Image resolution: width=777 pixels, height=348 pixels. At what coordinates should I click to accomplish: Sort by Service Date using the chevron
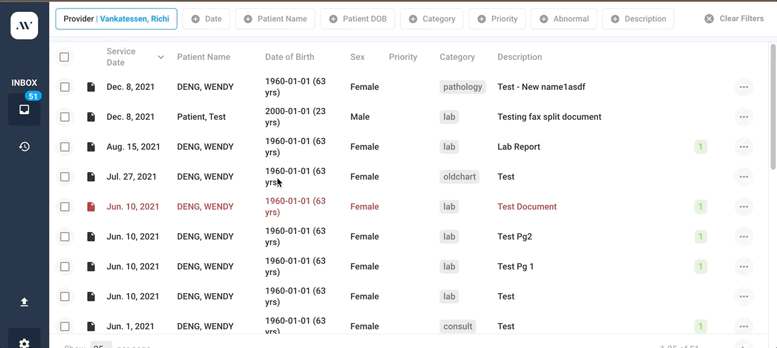coord(160,57)
